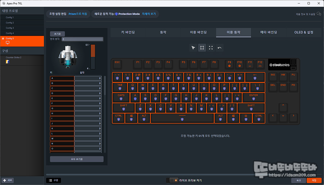
Task: Select the SteelSeries function key
Action: [246, 118]
